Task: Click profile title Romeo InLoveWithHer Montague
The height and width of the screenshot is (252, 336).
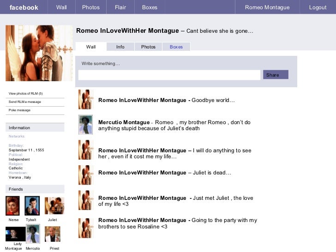Action: 127,30
